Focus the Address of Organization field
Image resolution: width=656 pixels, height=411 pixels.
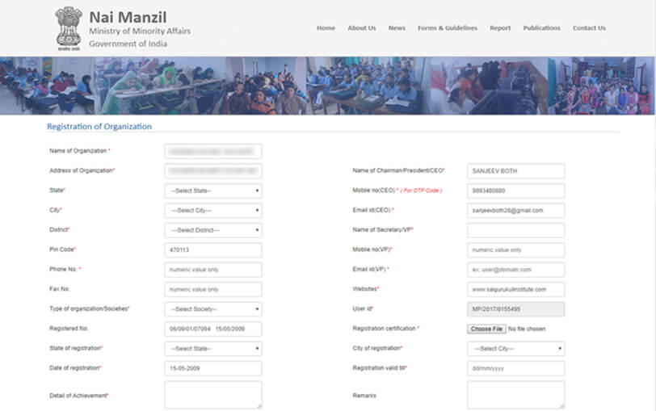pyautogui.click(x=213, y=171)
